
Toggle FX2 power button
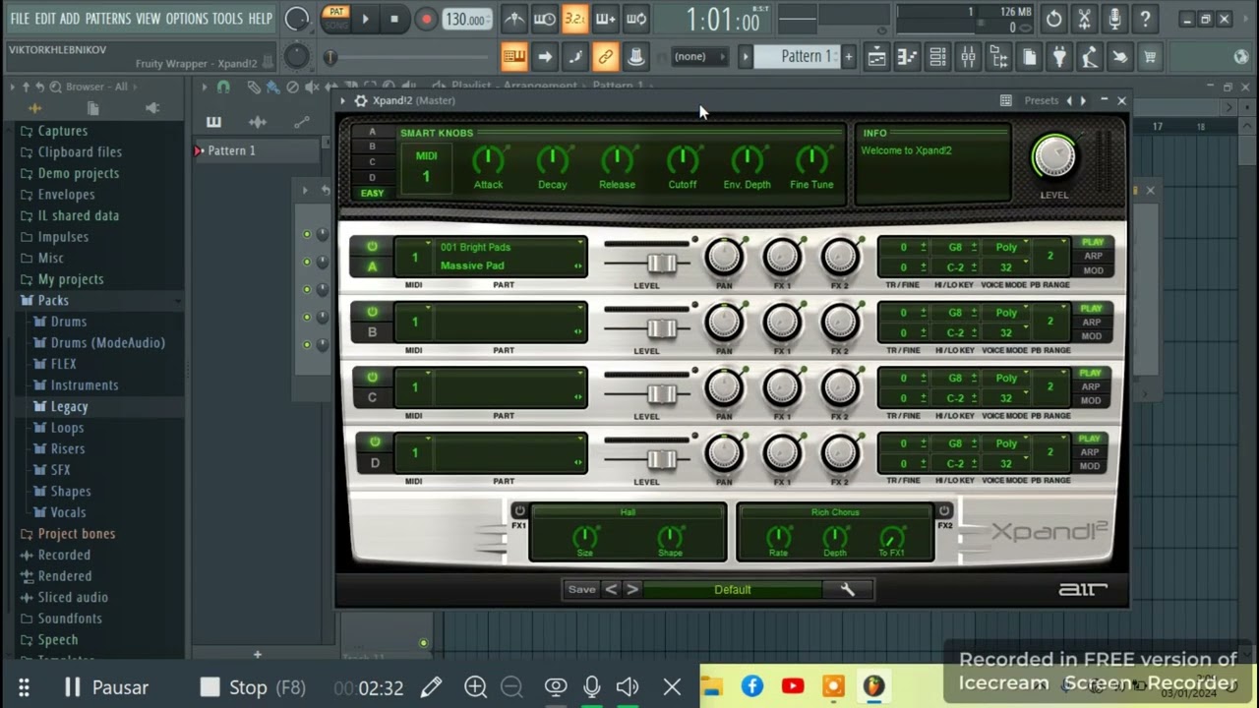[x=944, y=510]
